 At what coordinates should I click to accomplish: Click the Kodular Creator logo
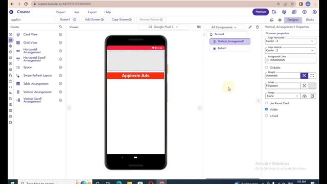pos(11,12)
